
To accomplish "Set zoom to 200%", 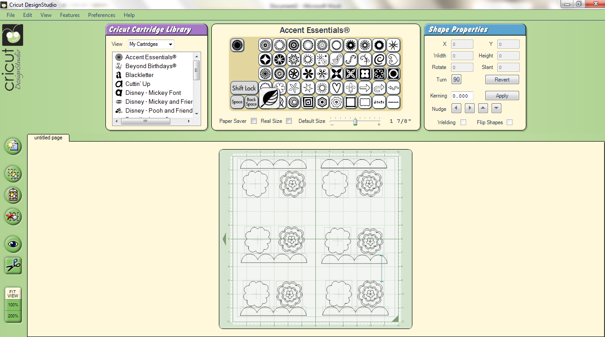I will pos(13,316).
